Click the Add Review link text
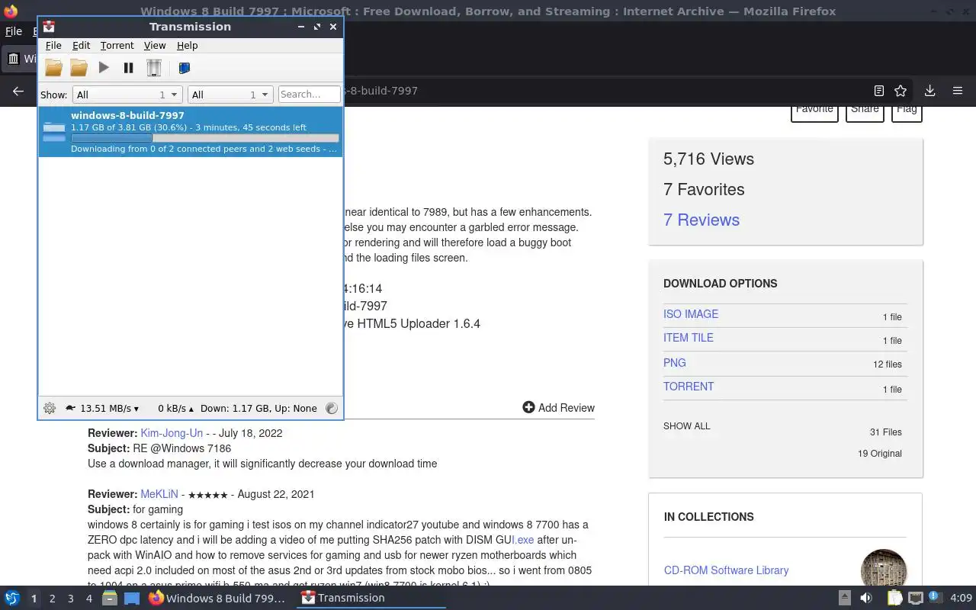The width and height of the screenshot is (976, 610). pyautogui.click(x=567, y=408)
